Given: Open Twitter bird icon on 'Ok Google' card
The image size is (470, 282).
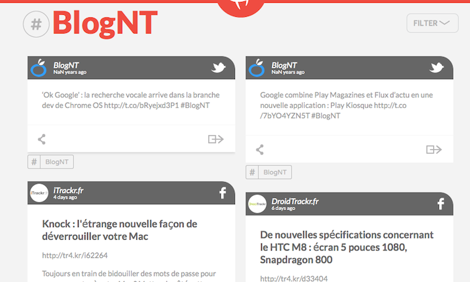Looking at the screenshot, I should click(x=218, y=67).
